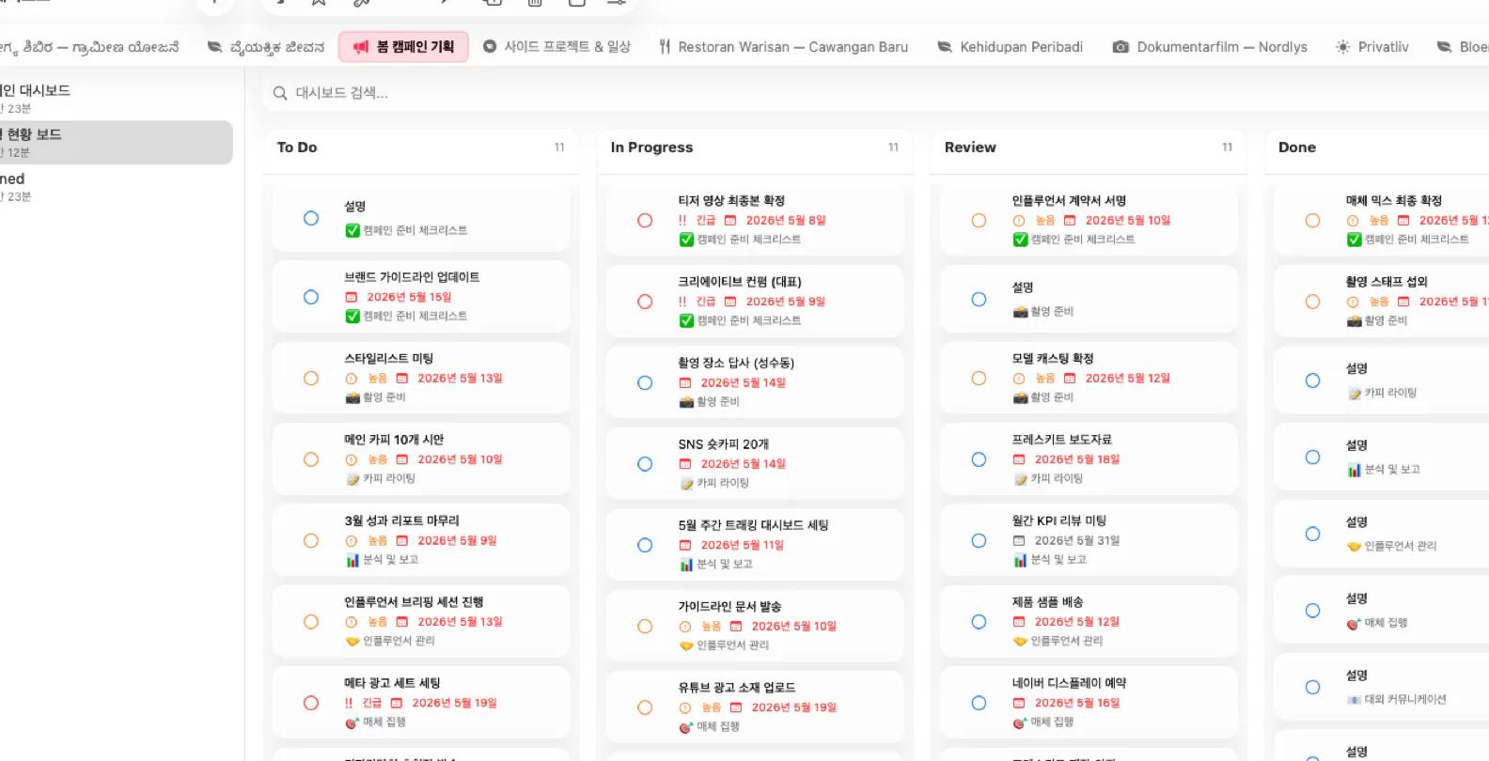Open the 인플루언서 브리핑 세션 진행 card title
This screenshot has height=761, width=1489.
(x=414, y=602)
